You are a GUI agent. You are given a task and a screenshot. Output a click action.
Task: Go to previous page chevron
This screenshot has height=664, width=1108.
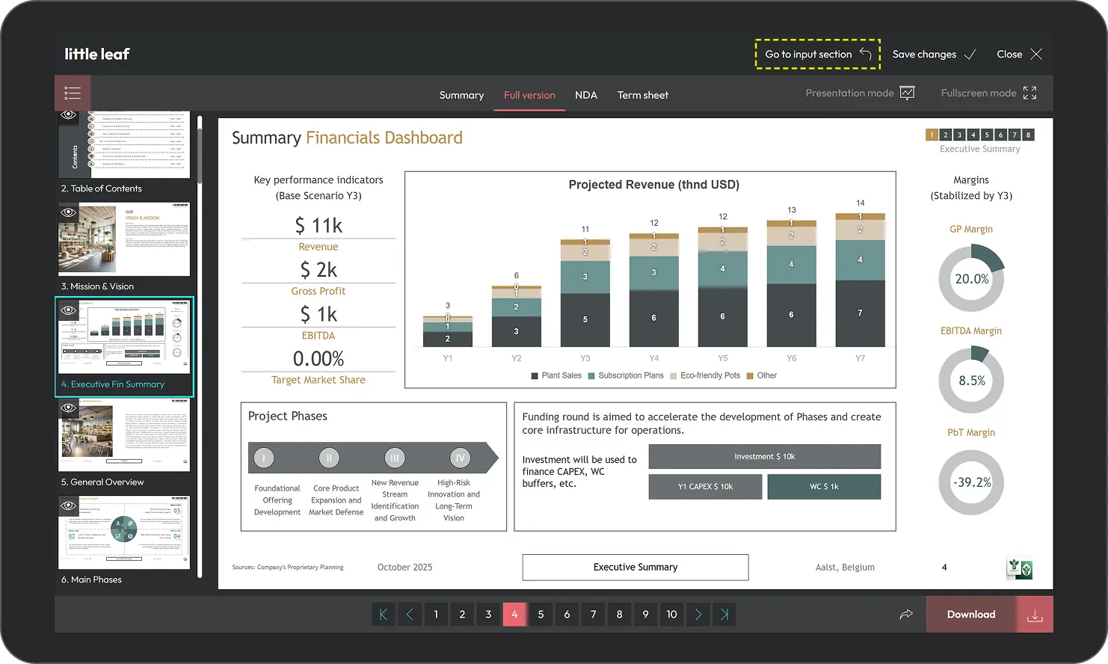410,615
